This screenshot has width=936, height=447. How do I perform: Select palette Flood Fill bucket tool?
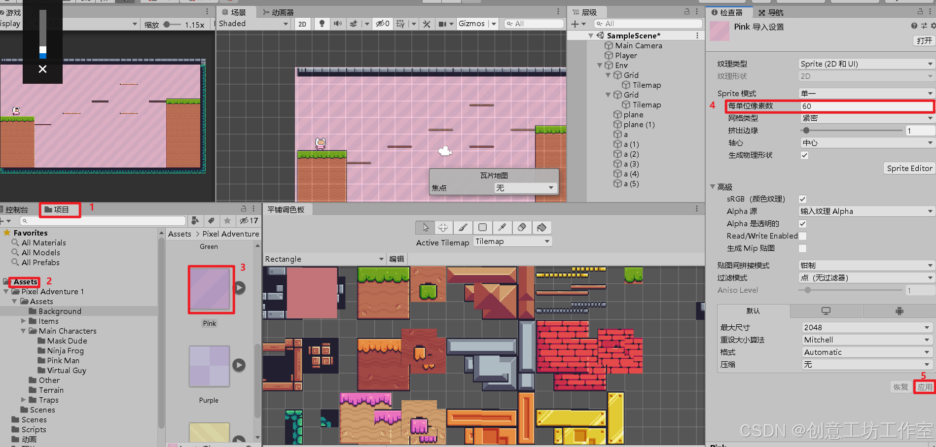tap(541, 227)
